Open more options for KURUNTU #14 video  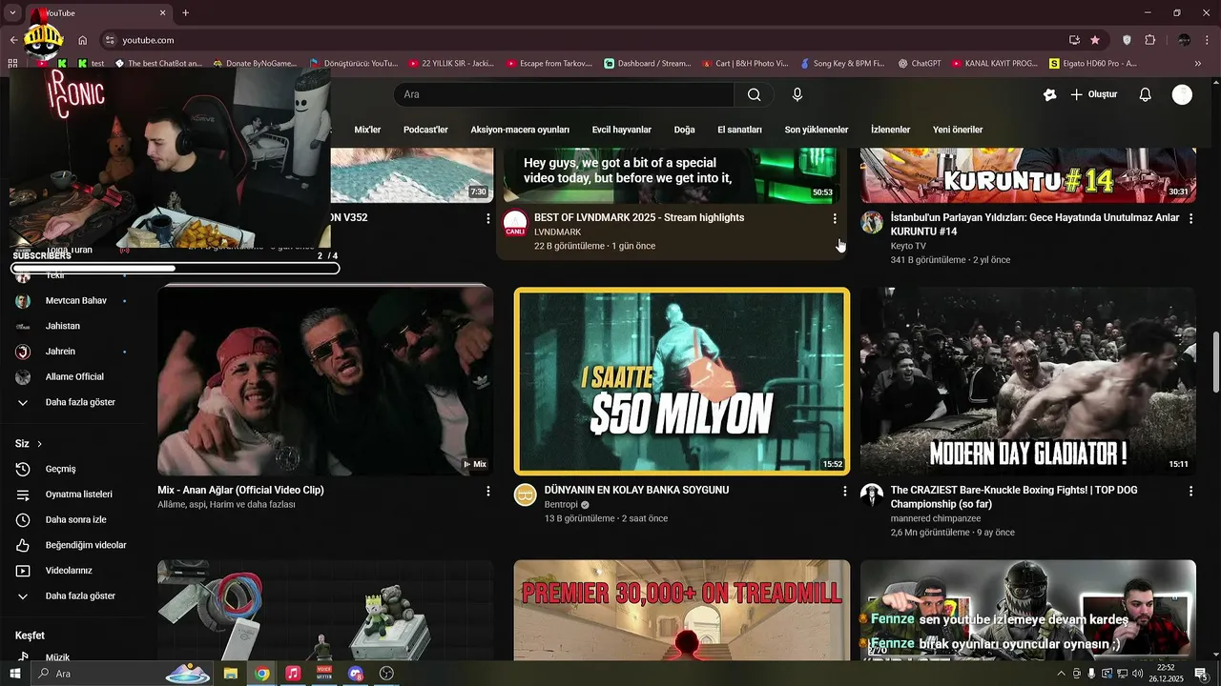coord(1190,218)
